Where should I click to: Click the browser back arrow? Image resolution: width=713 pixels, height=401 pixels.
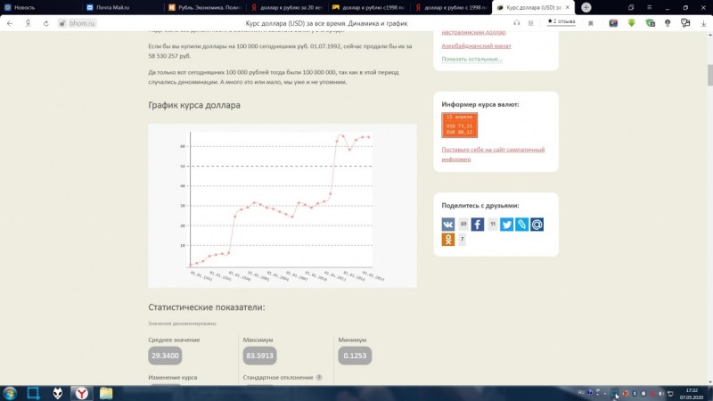(x=10, y=23)
